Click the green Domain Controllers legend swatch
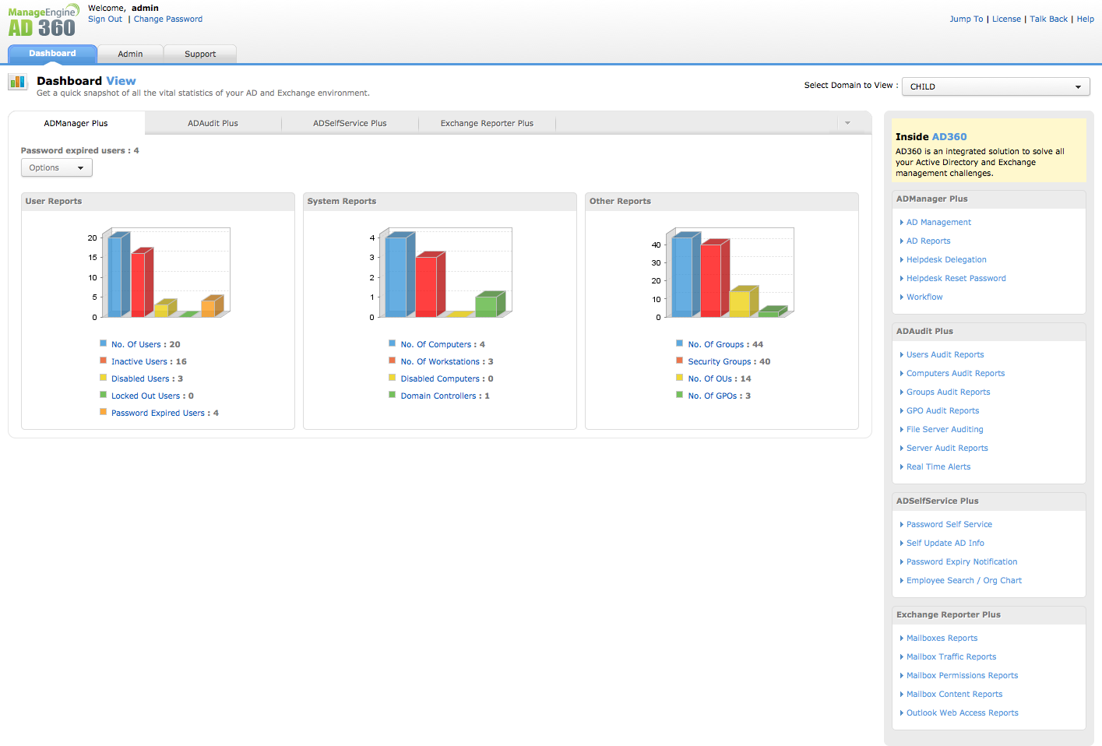Viewport: 1102px width, 746px height. click(393, 395)
